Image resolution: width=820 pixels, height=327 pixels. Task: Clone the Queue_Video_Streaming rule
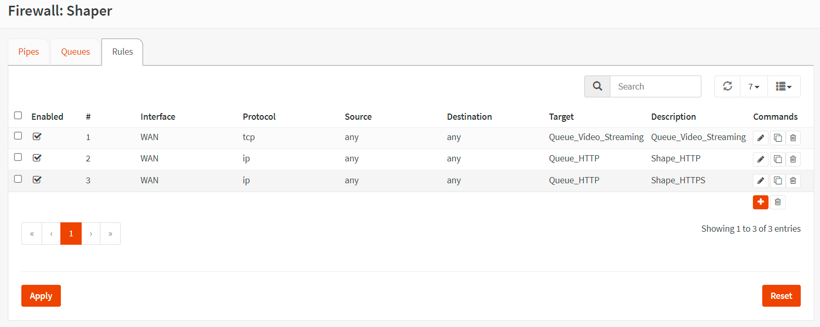777,138
